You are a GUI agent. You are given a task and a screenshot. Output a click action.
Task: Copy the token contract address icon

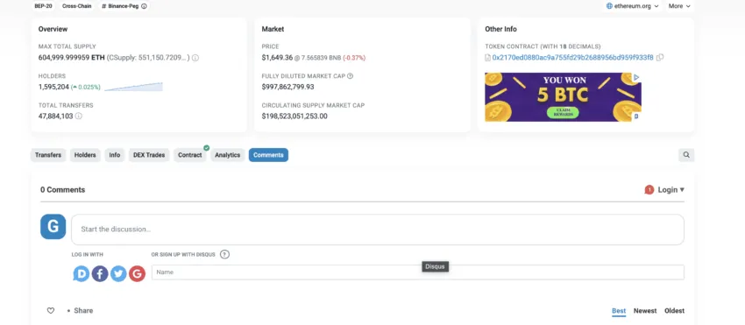click(x=660, y=58)
